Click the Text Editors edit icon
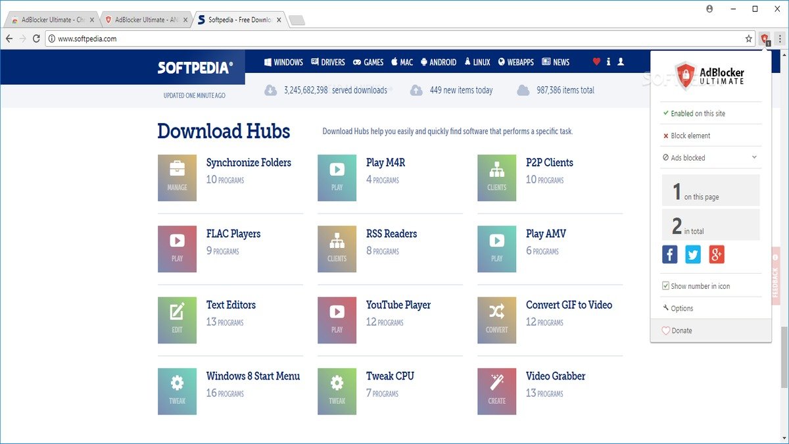 [x=177, y=320]
